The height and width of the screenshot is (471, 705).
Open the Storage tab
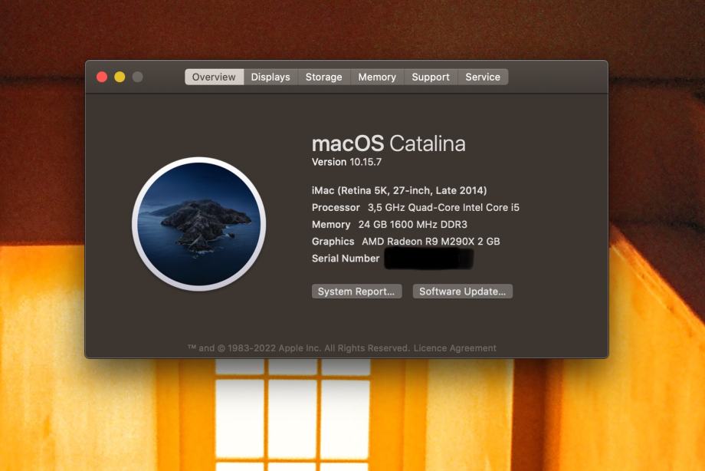[323, 77]
